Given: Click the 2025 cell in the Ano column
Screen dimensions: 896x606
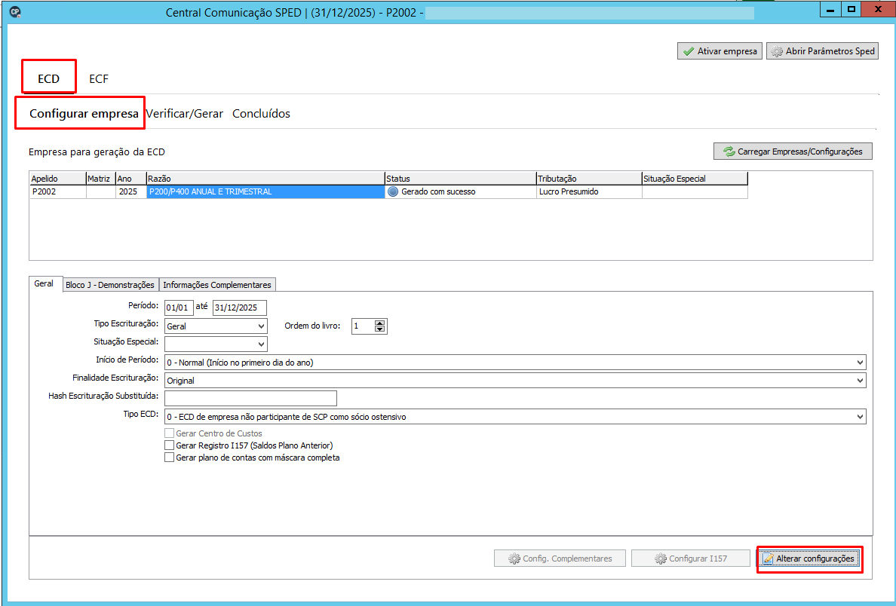Looking at the screenshot, I should pyautogui.click(x=131, y=192).
